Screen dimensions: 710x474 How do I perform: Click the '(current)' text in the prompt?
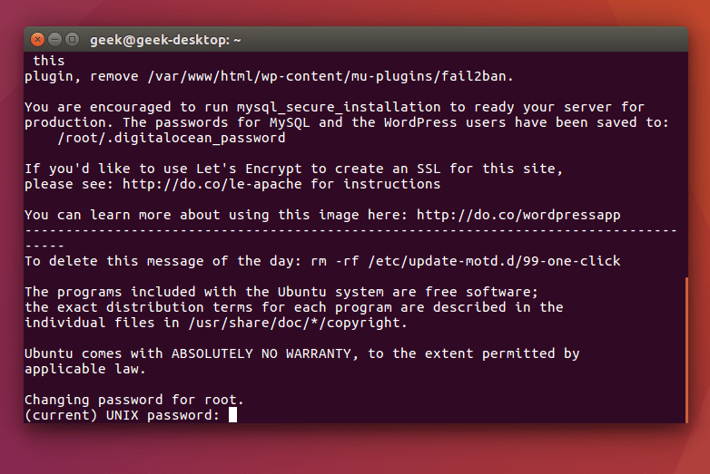61,415
